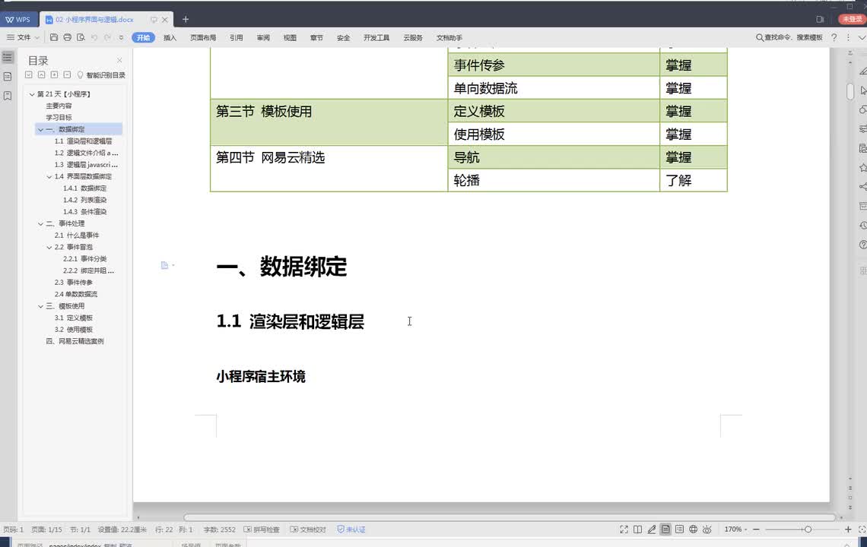Open the bookmarks icon in left sidebar
The image size is (867, 547).
8,96
